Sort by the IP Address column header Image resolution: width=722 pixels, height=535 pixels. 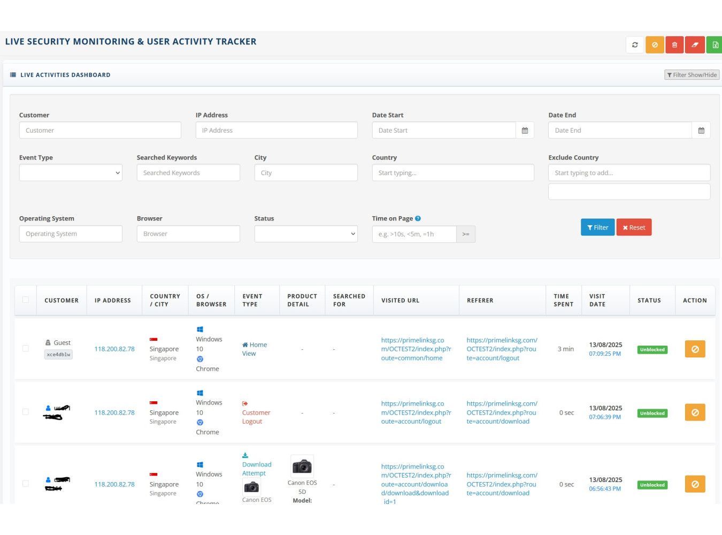113,301
